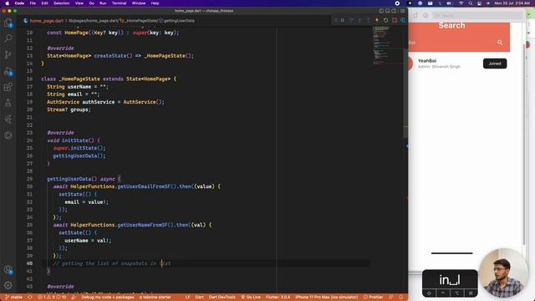Viewport: 535px width, 301px height.
Task: Toggle primary side bar layout icon
Action: coord(381,11)
